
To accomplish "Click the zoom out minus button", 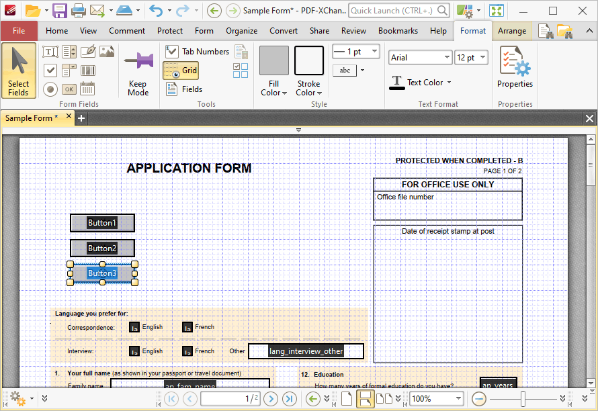I will pyautogui.click(x=478, y=399).
